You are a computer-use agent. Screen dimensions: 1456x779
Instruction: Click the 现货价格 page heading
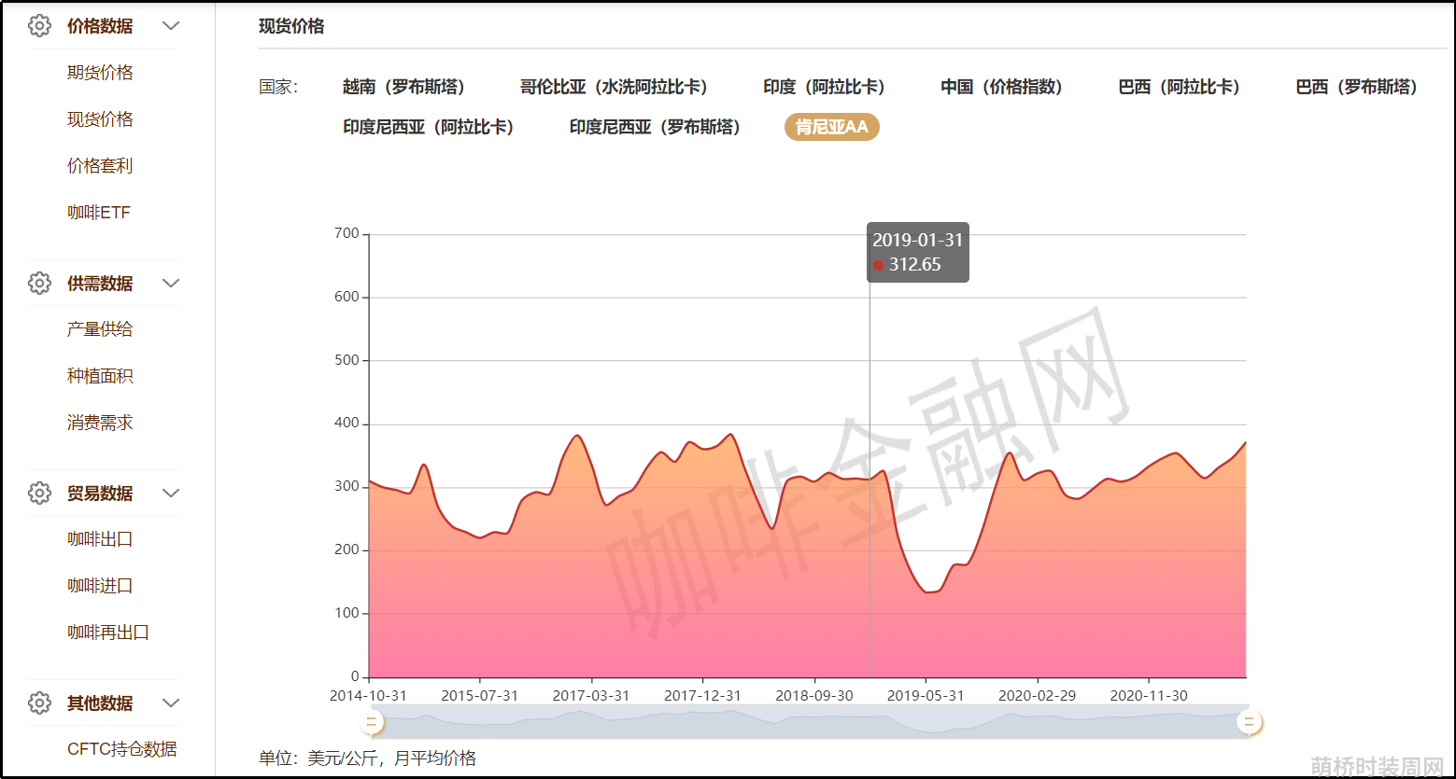[291, 26]
